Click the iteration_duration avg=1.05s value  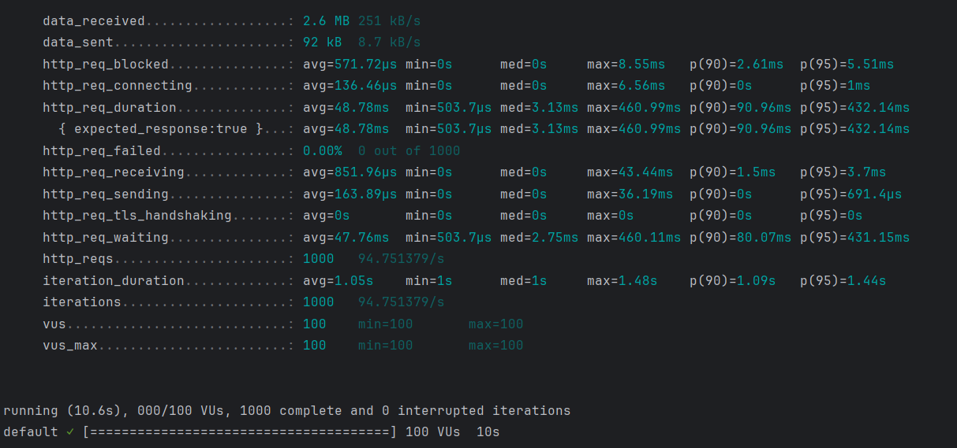[338, 281]
